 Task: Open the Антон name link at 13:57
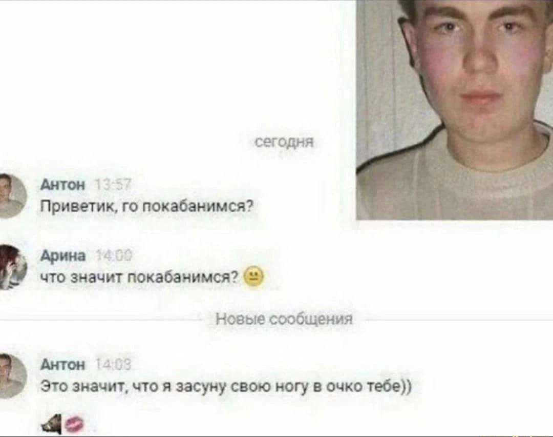pyautogui.click(x=63, y=185)
